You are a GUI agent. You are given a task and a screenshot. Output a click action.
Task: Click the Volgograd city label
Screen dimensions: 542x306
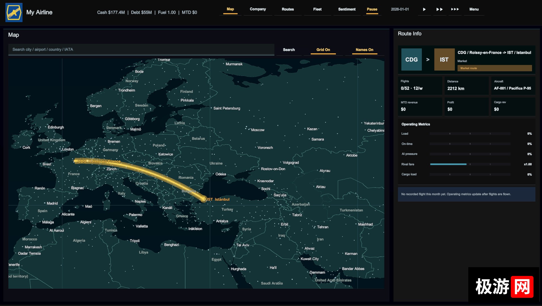(291, 163)
